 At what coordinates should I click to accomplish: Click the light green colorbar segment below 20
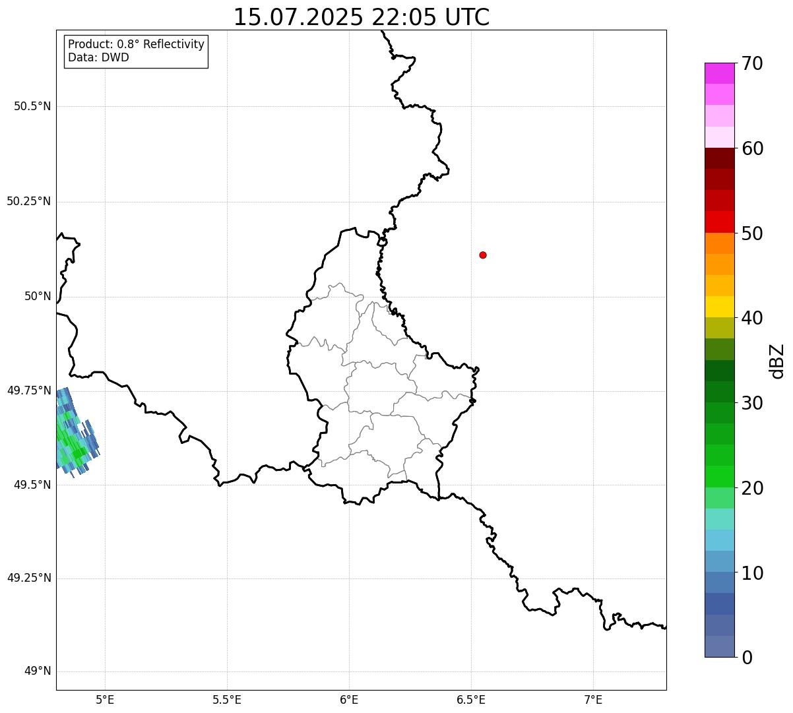click(719, 498)
